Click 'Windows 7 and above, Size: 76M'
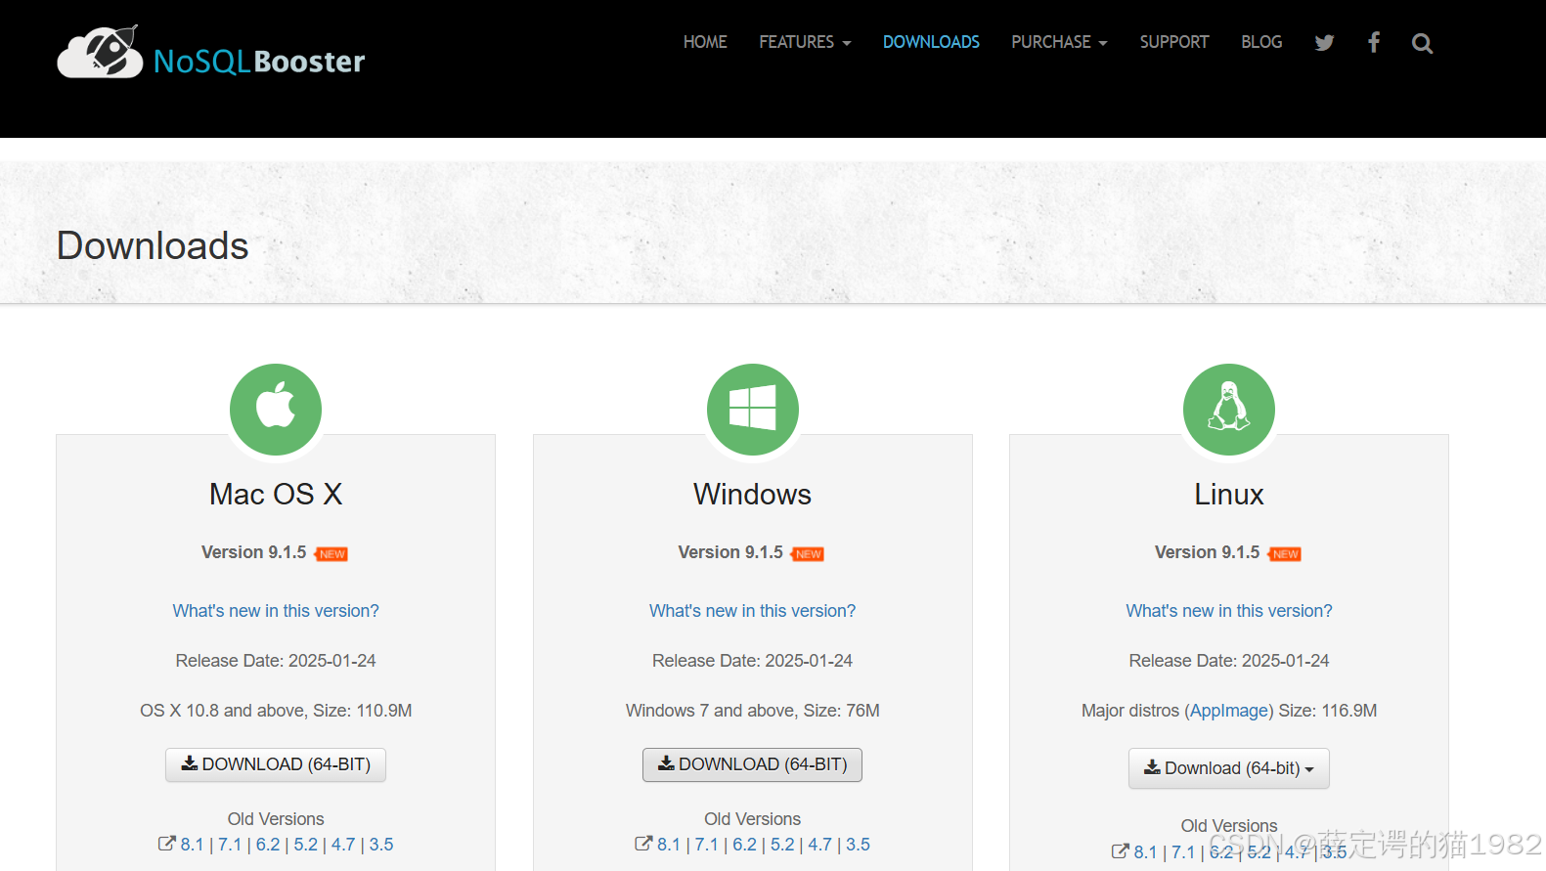This screenshot has height=871, width=1546. (752, 711)
